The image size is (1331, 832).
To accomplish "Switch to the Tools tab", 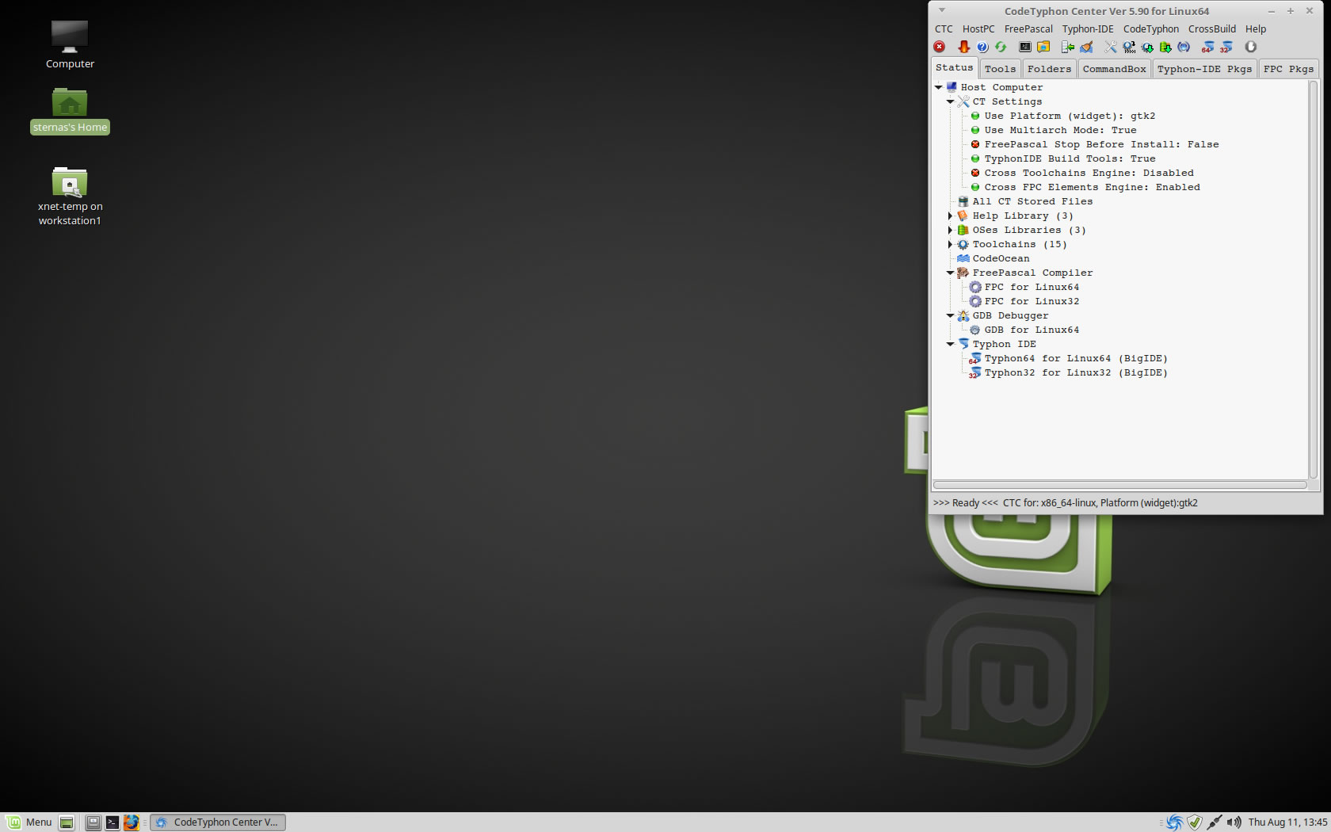I will pyautogui.click(x=1000, y=69).
